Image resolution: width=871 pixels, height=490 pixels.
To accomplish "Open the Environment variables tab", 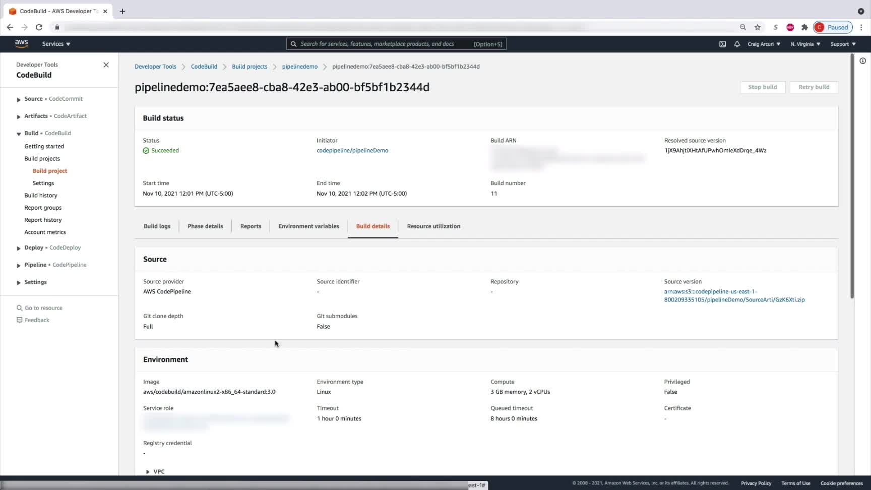I will click(308, 226).
